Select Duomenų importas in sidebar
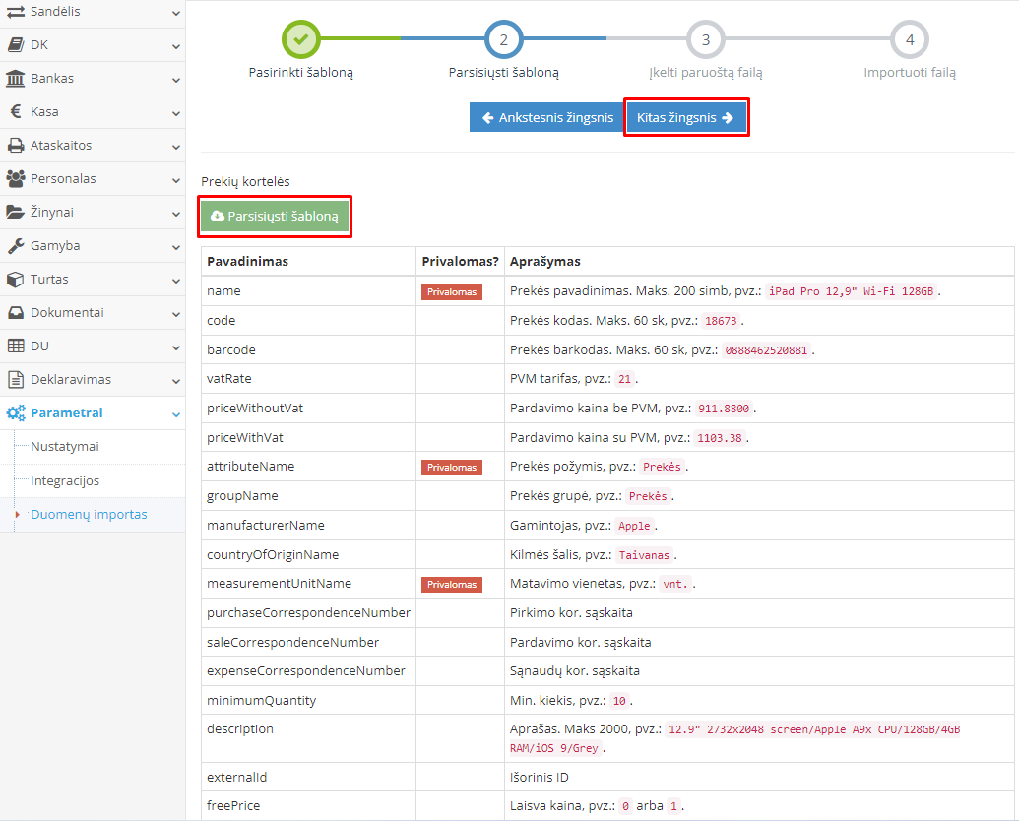Screen dimensions: 1019x821 point(89,515)
